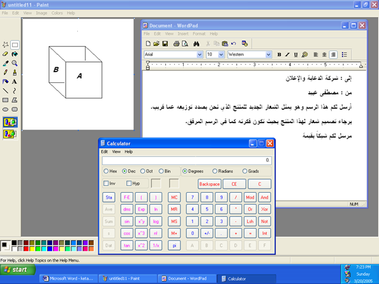
Task: Click the Backspace button in Calculator
Action: tap(209, 184)
